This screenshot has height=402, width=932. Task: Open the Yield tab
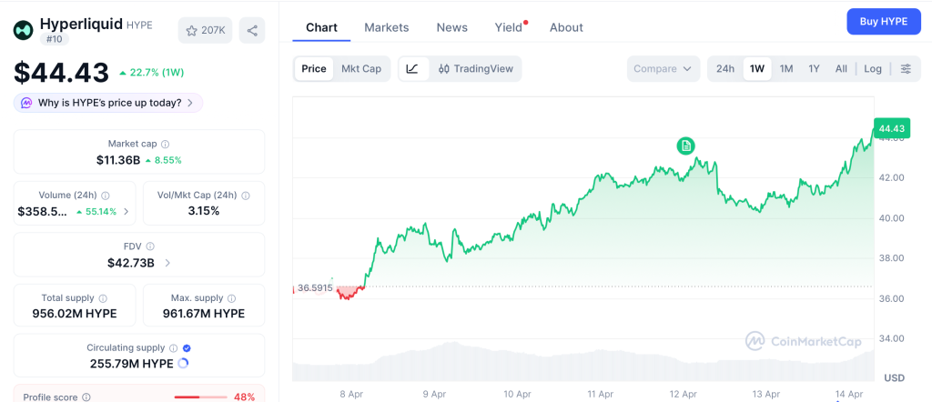[509, 27]
